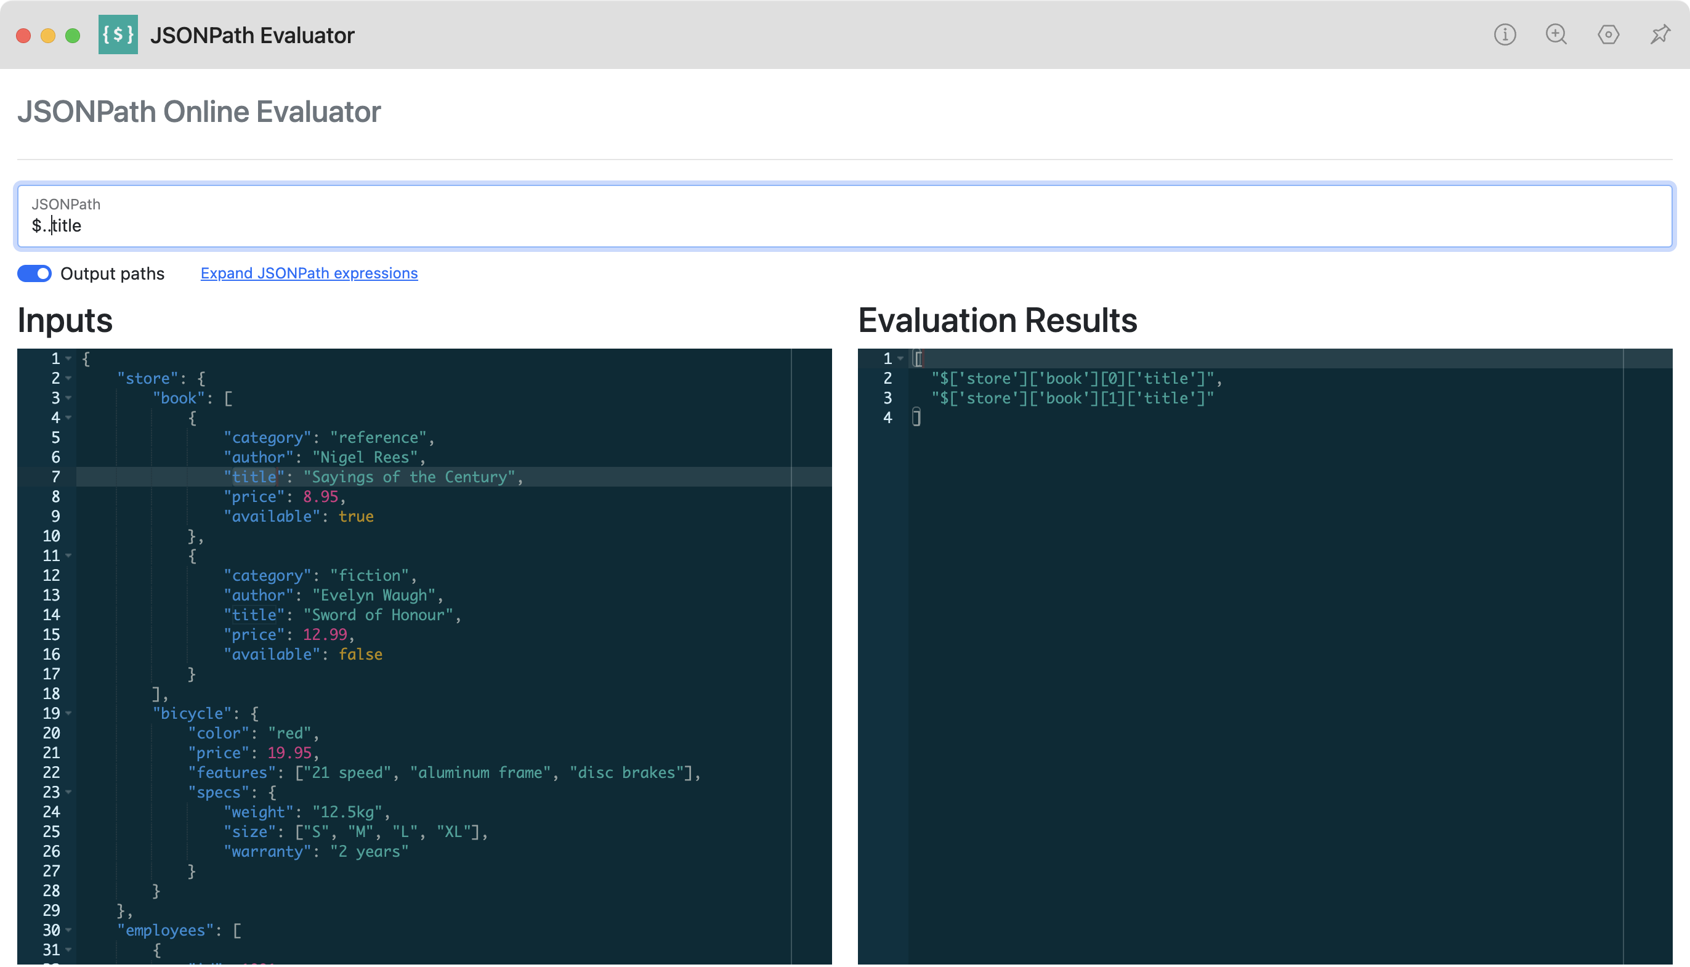Click the zoom-in magnifier icon
Image resolution: width=1690 pixels, height=967 pixels.
(x=1556, y=34)
